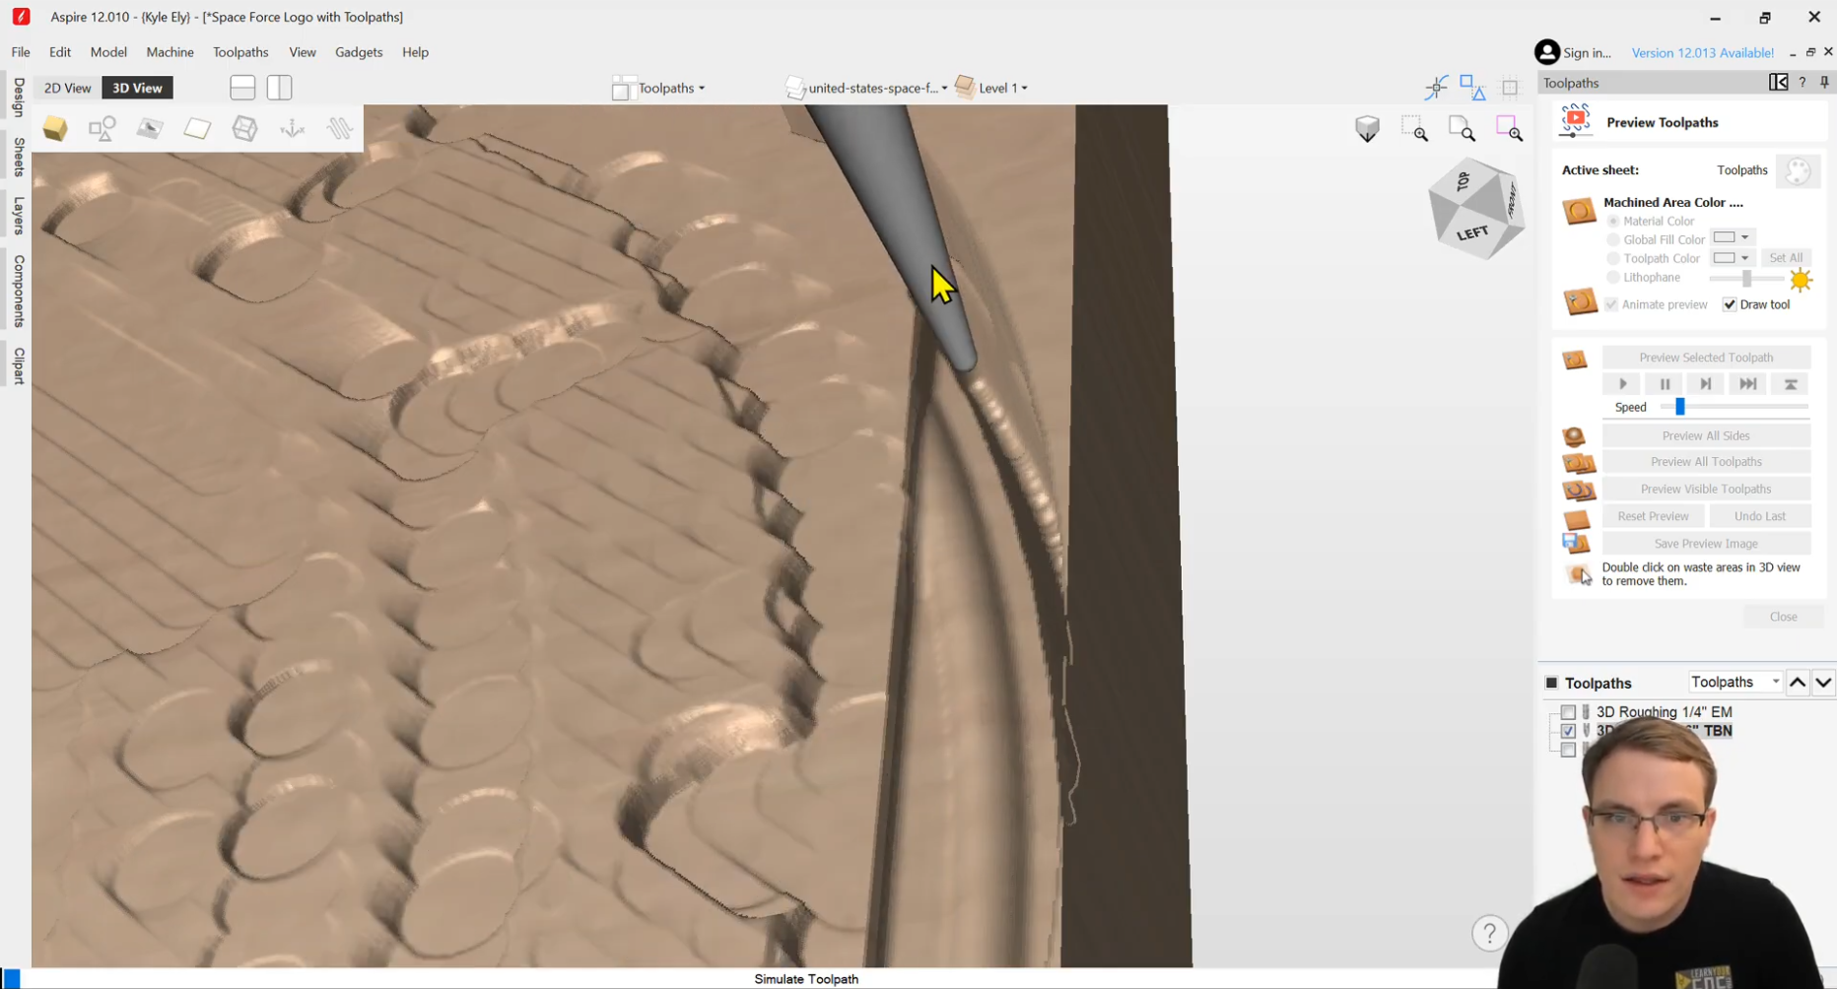Select the Material Color radio button
Viewport: 1837px width, 989px height.
(1613, 221)
